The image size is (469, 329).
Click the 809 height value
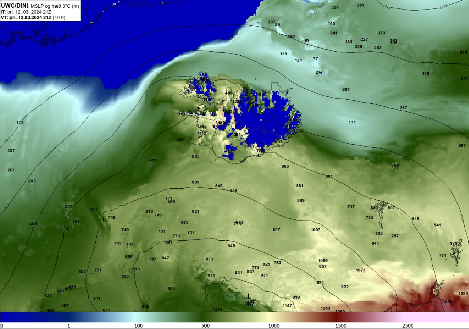pos(196,182)
